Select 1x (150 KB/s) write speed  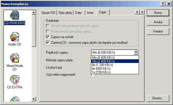[x=115, y=72]
